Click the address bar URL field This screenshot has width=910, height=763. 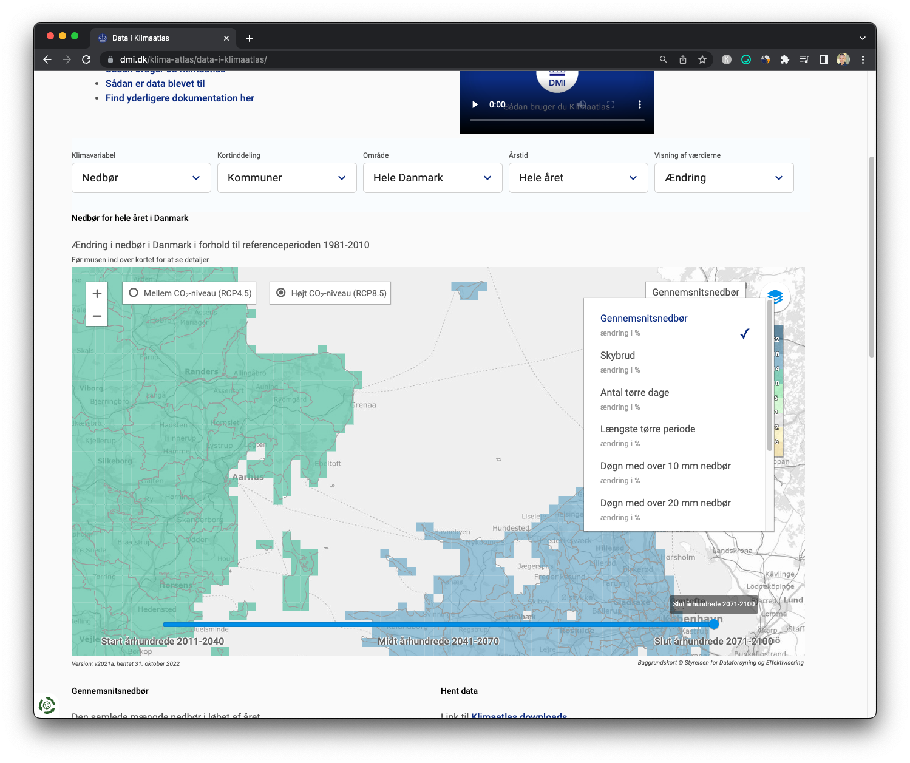pos(364,59)
